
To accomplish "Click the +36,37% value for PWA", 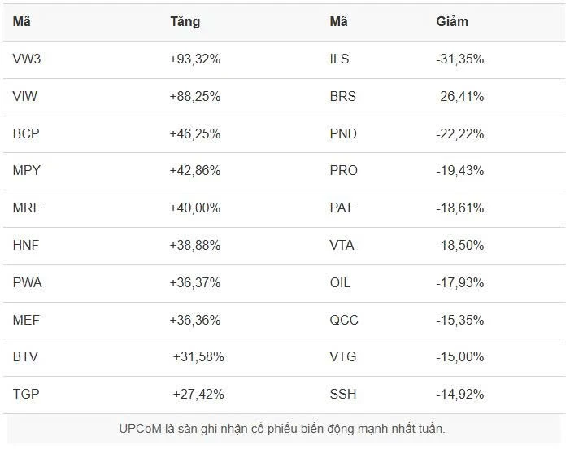I will 195,282.
